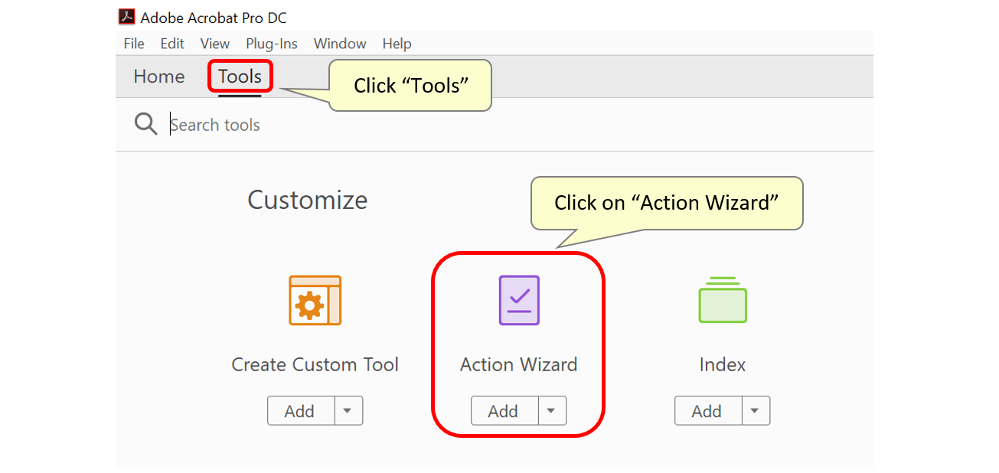
Task: Click the Create Custom Tool Add button
Action: point(300,410)
